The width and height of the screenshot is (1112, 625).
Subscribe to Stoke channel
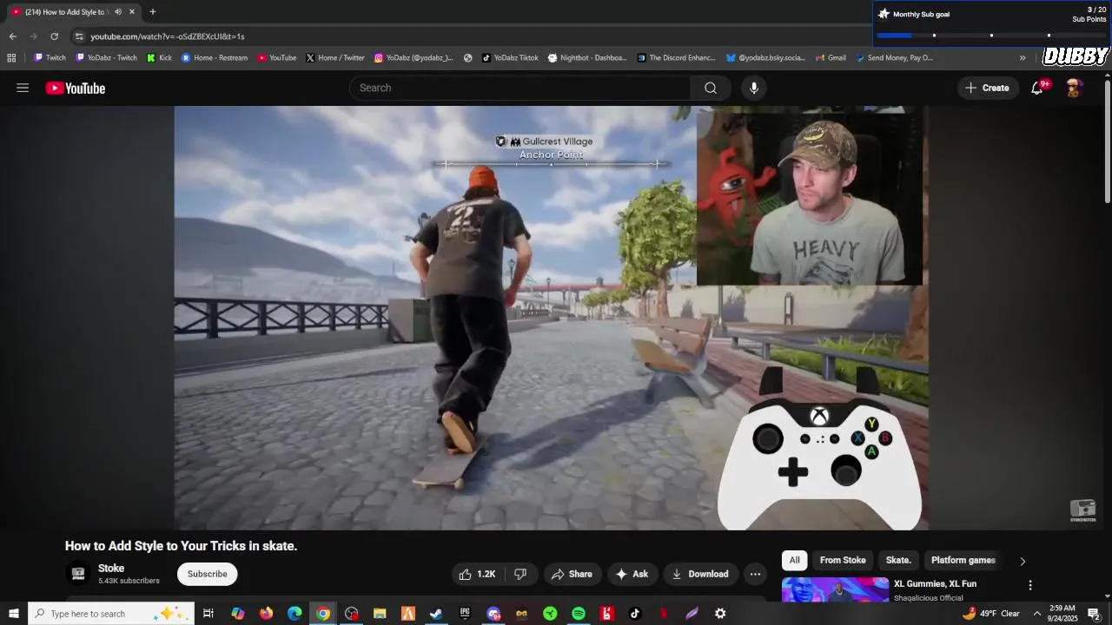pyautogui.click(x=207, y=574)
